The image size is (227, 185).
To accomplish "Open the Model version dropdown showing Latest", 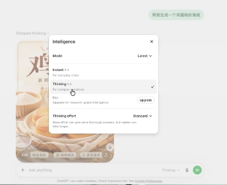I will click(x=145, y=56).
